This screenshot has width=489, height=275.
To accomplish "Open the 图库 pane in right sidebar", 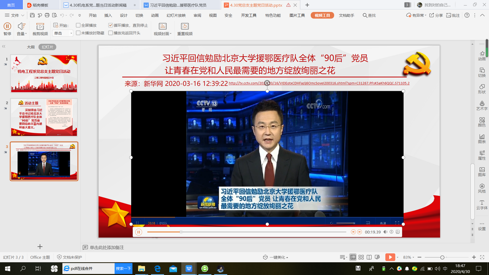I will coord(482,172).
